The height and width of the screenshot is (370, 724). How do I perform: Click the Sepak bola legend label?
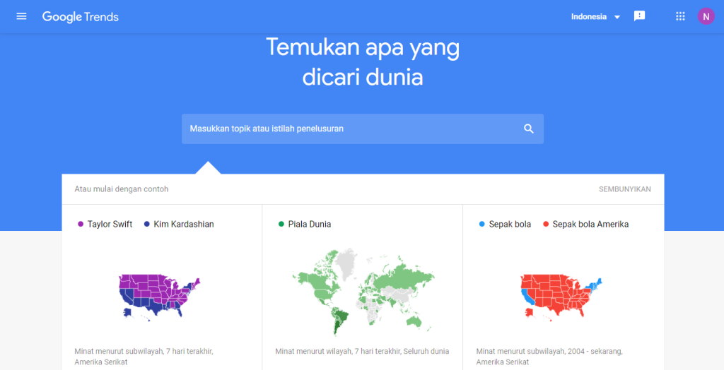[x=510, y=225]
